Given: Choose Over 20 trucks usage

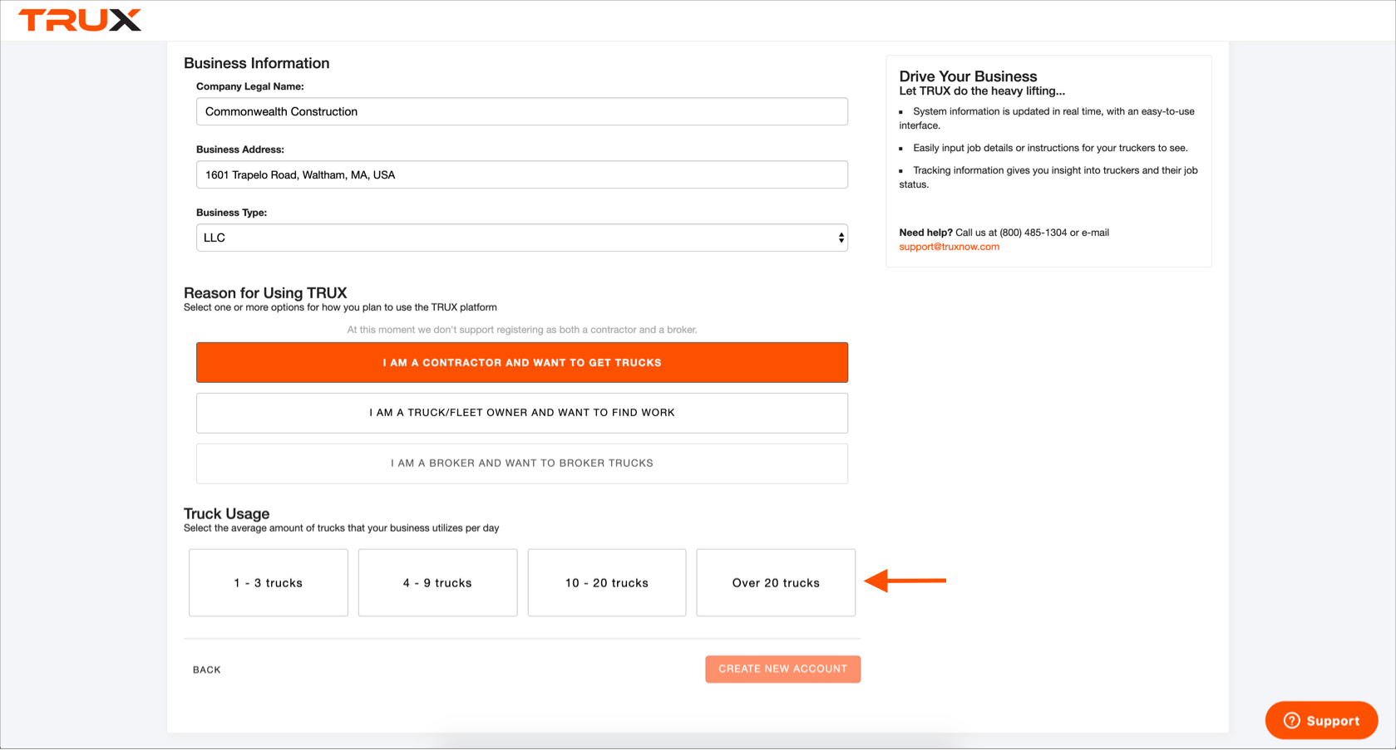Looking at the screenshot, I should (776, 583).
